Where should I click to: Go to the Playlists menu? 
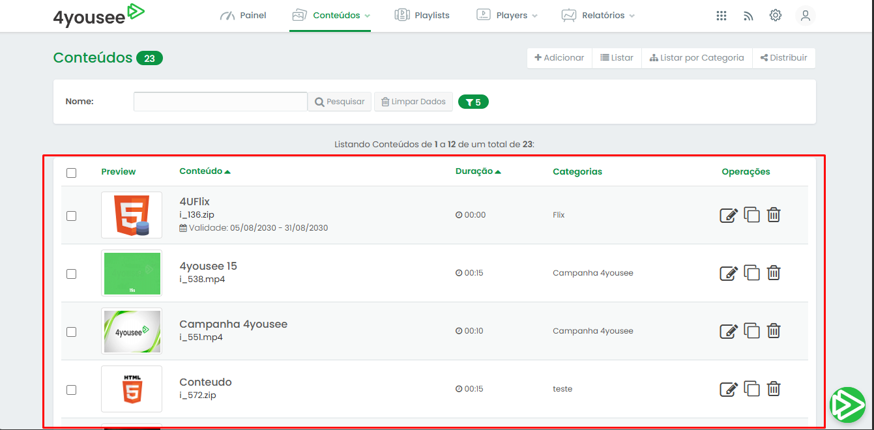[422, 16]
